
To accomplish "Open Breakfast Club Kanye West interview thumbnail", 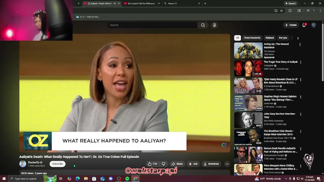I will [x=248, y=137].
